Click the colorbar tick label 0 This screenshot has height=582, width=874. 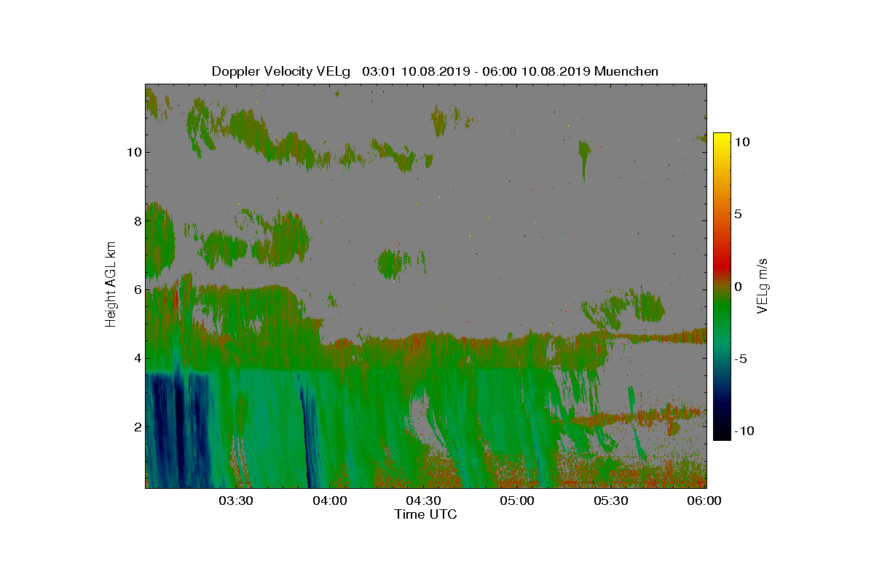[x=738, y=287]
